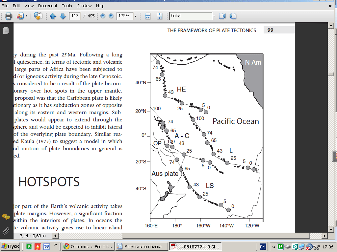
Task: Switch to 1405107774_3 Gl... PDF task
Action: click(x=195, y=247)
